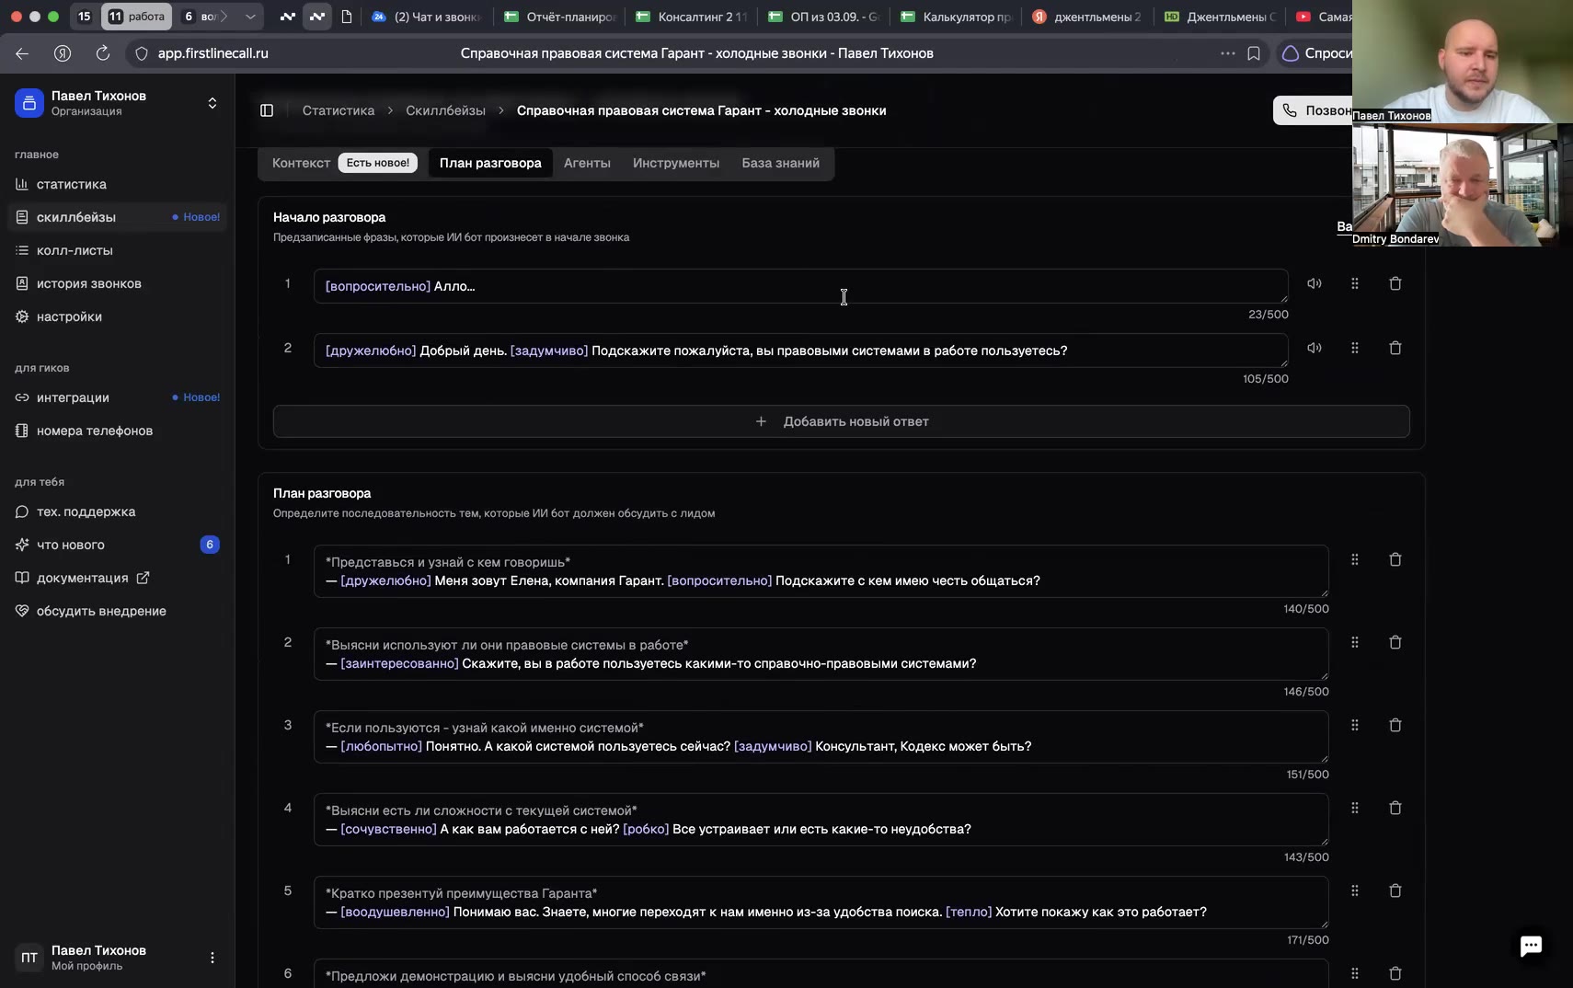
Task: Click into the 'Алло...' phrase text field
Action: 800,286
